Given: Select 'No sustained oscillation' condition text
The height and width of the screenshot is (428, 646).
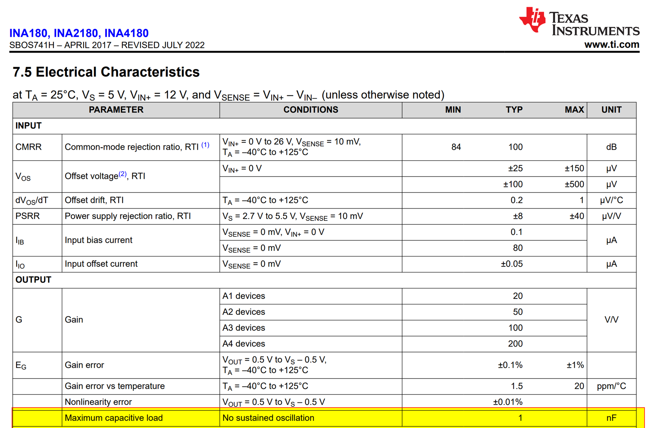Looking at the screenshot, I should tap(268, 418).
